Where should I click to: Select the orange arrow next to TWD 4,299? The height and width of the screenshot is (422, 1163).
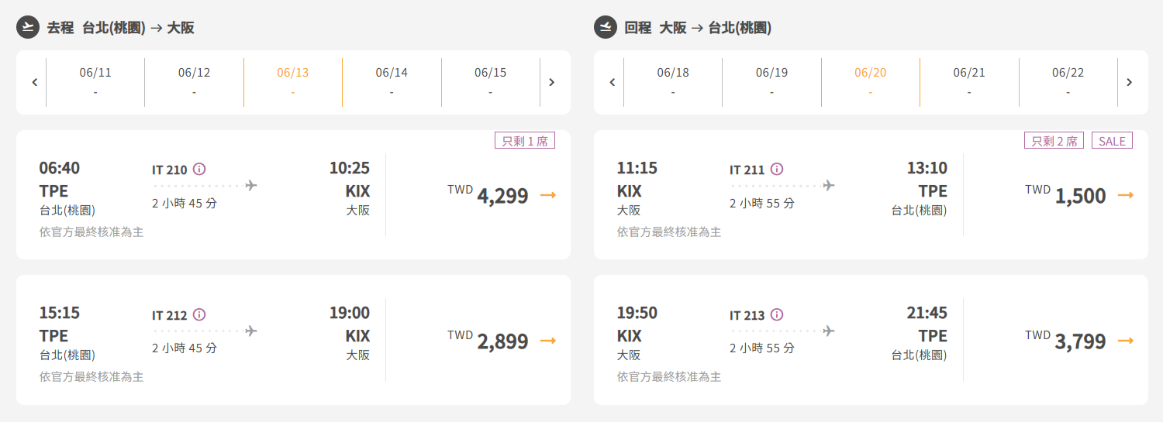click(548, 195)
